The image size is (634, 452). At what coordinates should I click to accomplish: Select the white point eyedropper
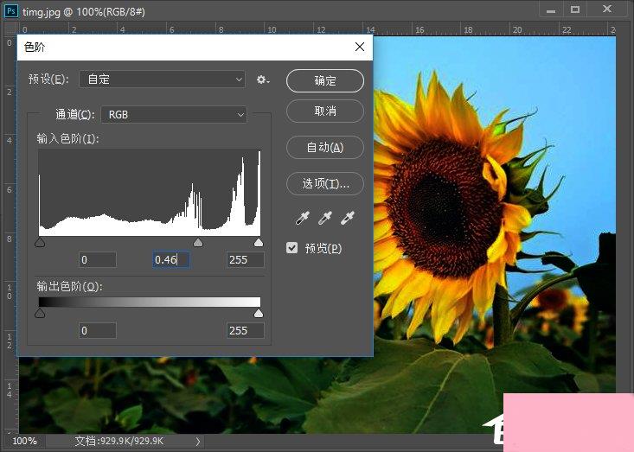pyautogui.click(x=348, y=218)
